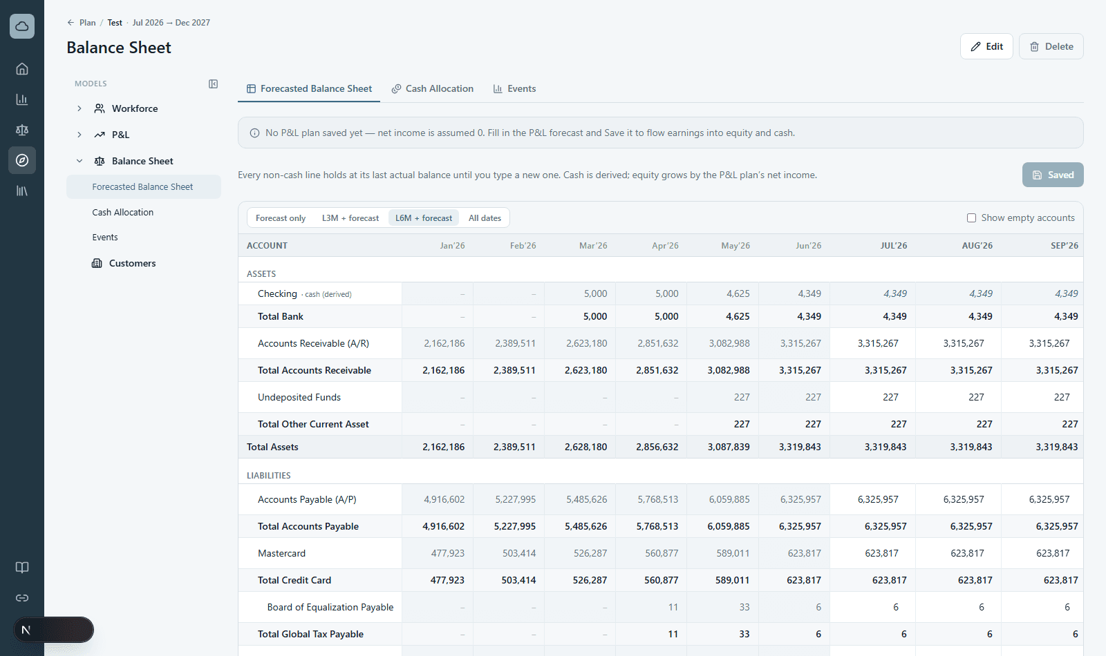Click the Customers building icon
The width and height of the screenshot is (1106, 656).
[97, 263]
